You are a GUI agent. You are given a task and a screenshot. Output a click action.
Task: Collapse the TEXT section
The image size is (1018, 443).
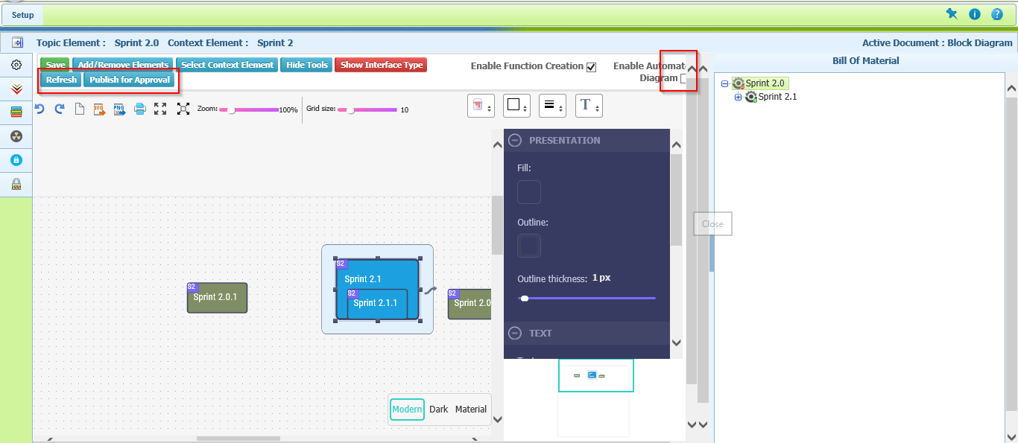pyautogui.click(x=515, y=333)
